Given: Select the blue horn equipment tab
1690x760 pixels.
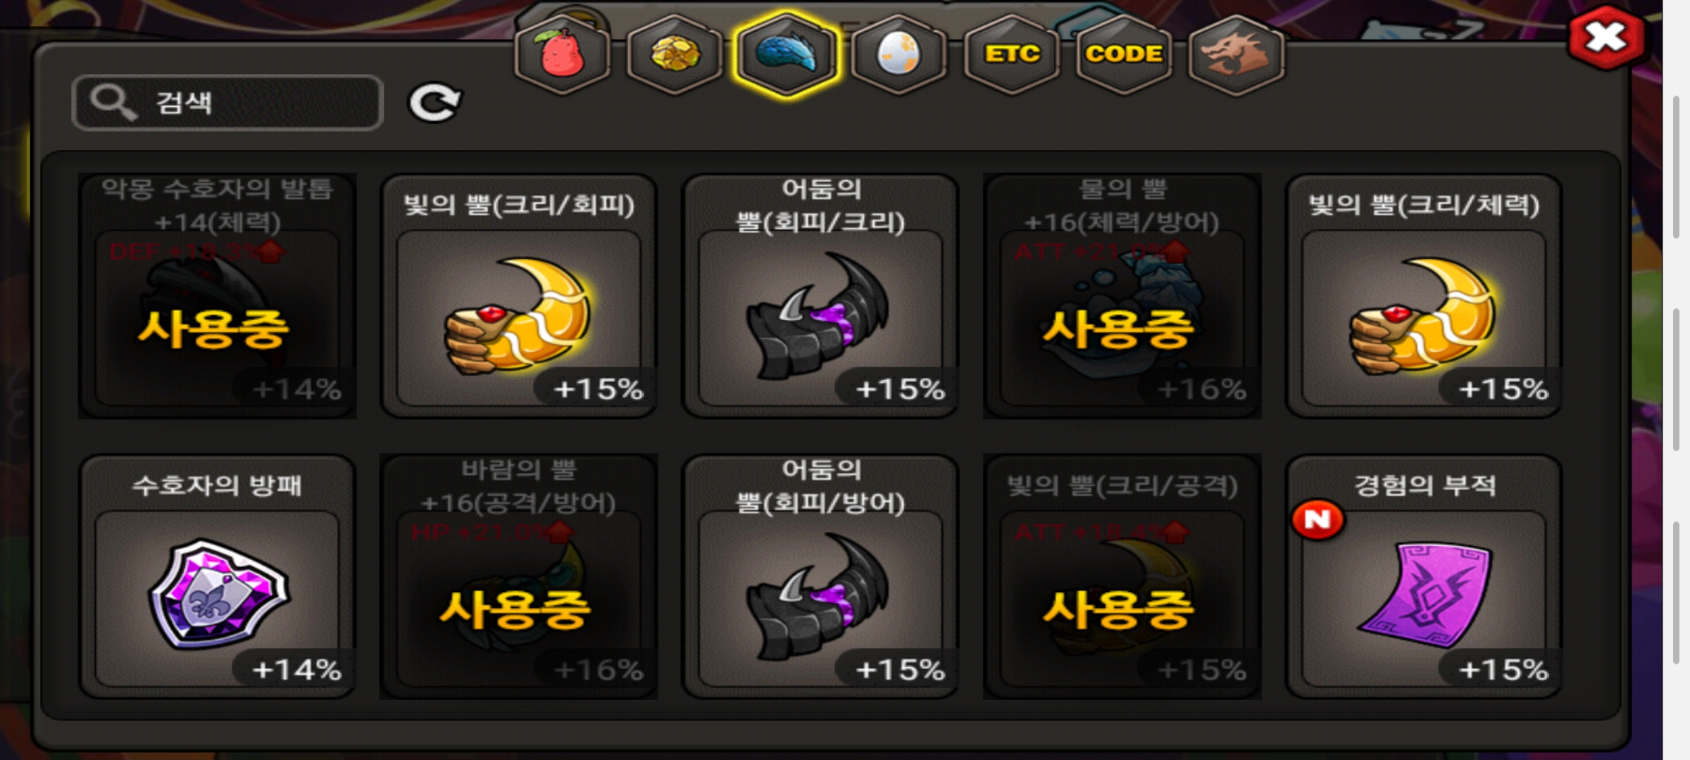Looking at the screenshot, I should coord(787,55).
